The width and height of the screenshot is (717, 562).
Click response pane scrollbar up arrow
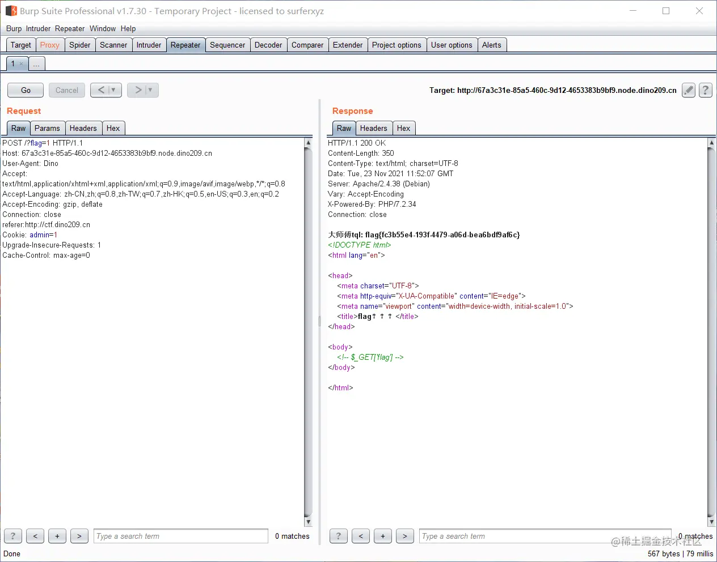[711, 143]
